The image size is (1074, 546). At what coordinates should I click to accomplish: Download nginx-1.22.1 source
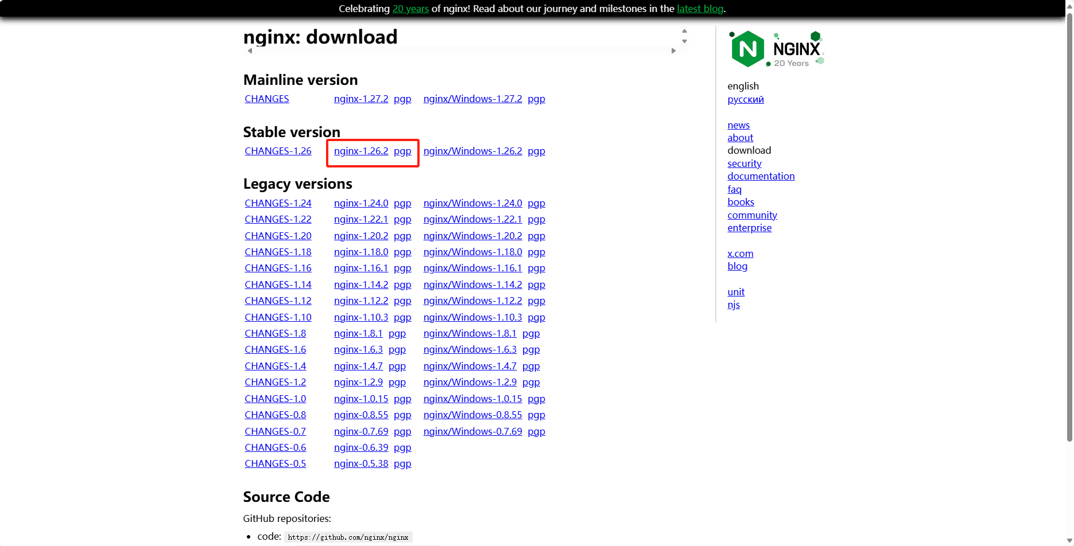(x=361, y=219)
